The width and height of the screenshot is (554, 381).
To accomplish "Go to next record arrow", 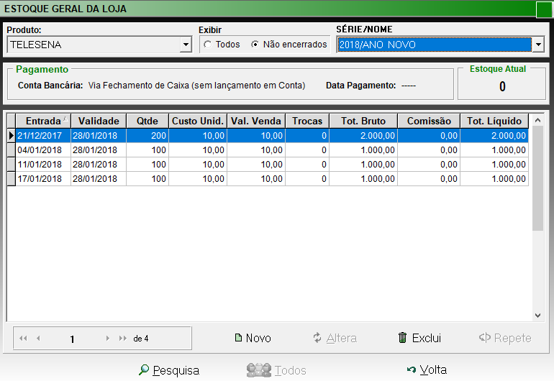I will point(107,339).
